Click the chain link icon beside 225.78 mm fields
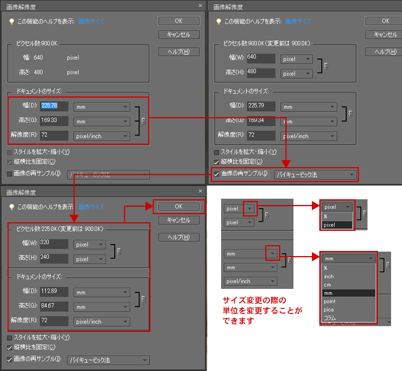This screenshot has width=402, height=371. (x=144, y=121)
